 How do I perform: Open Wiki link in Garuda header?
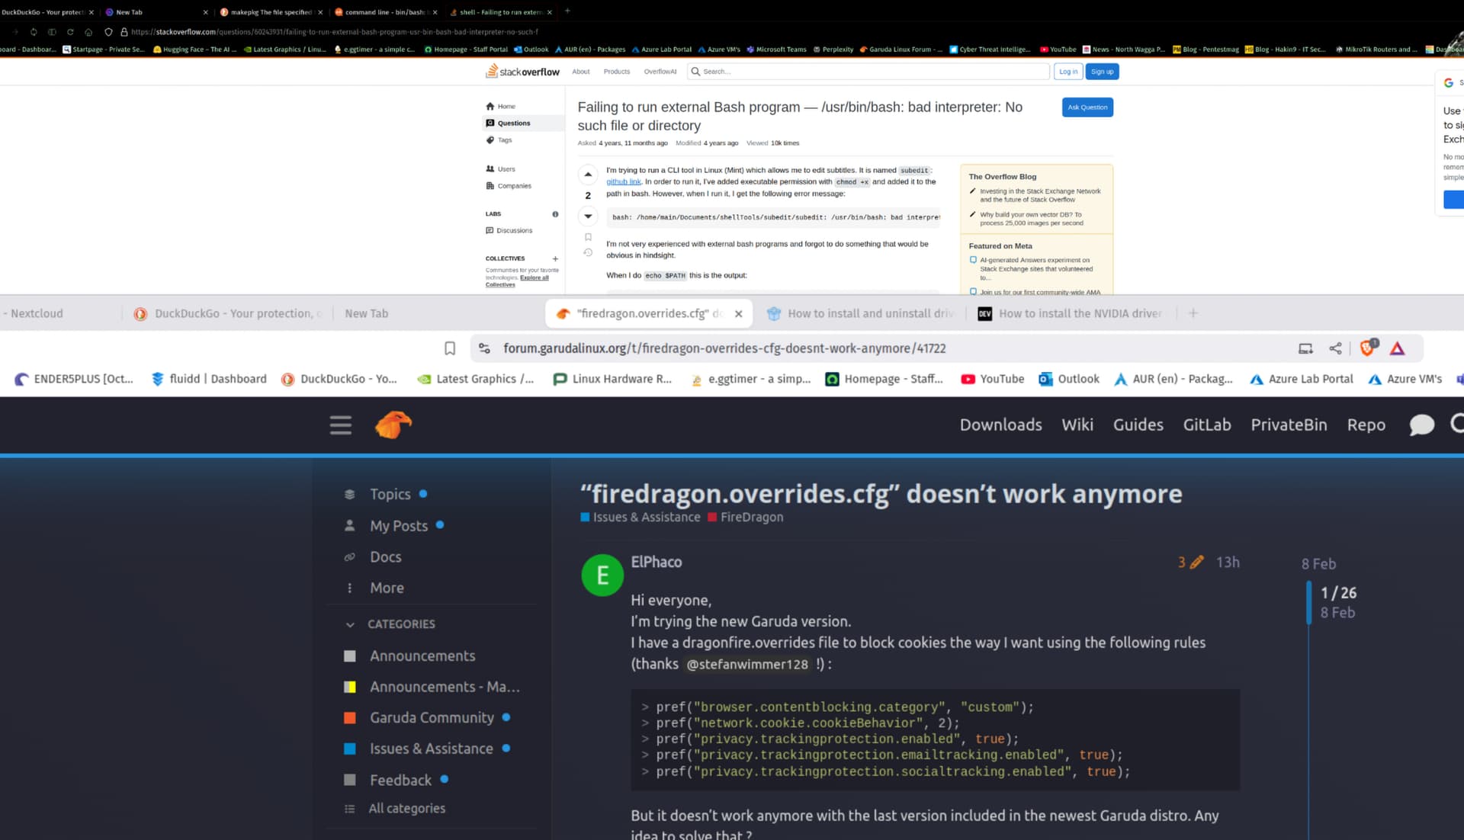(1077, 425)
